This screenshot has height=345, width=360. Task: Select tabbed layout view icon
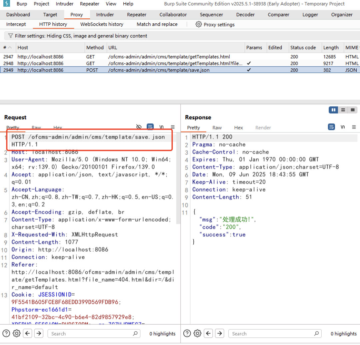pyautogui.click(x=353, y=110)
